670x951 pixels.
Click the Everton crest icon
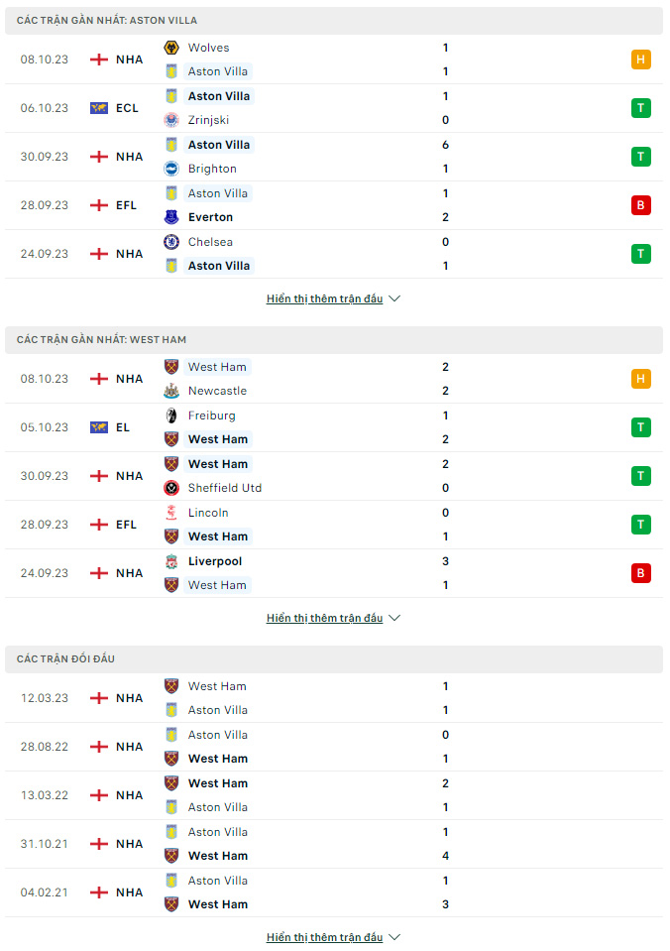coord(171,217)
